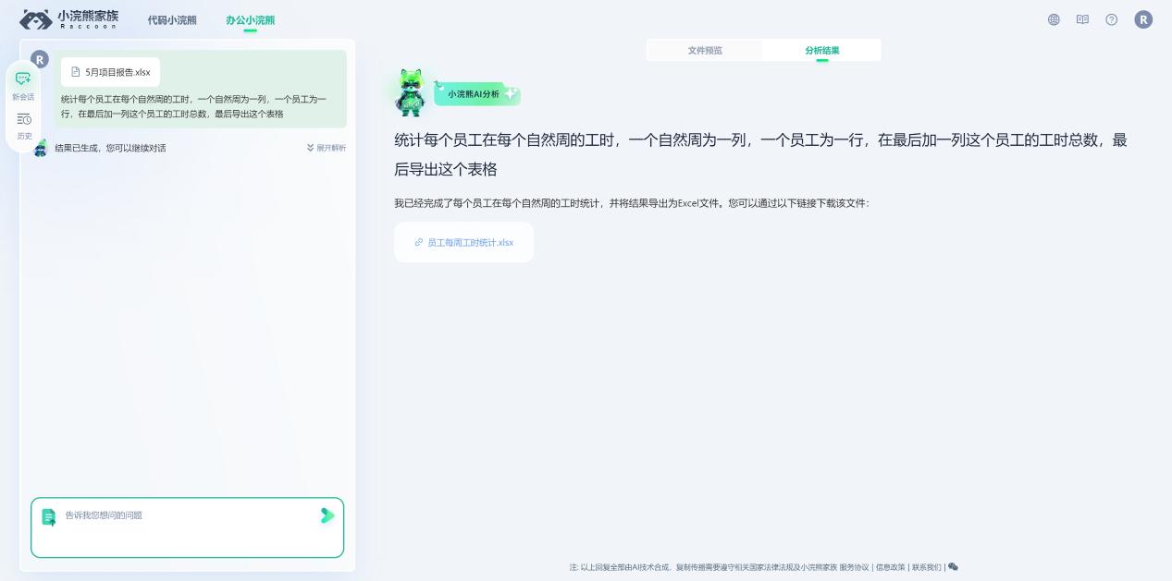Click the 5月项目报告.xlsx file attachment
Image resolution: width=1172 pixels, height=581 pixels.
tap(111, 72)
